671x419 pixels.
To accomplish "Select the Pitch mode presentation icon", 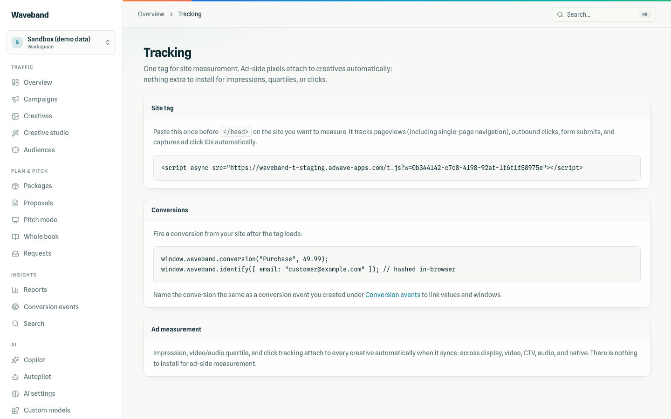I will 15,220.
